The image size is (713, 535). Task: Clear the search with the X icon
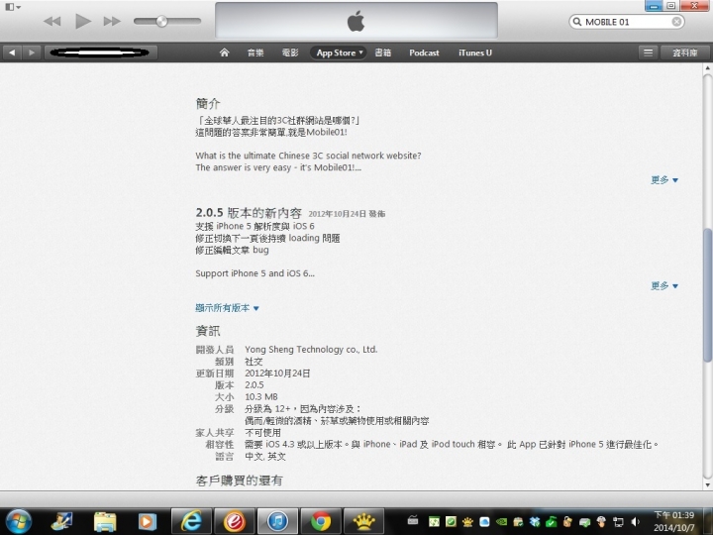click(676, 22)
